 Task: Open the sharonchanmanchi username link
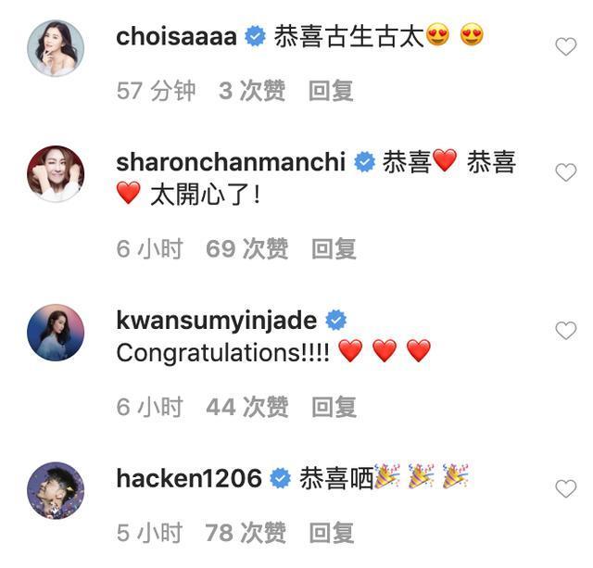(231, 162)
